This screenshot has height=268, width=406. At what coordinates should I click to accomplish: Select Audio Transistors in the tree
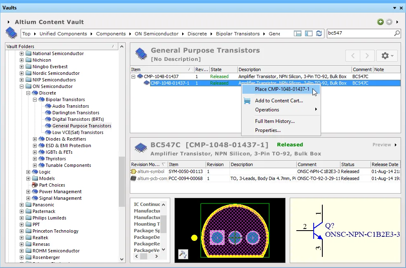point(70,106)
